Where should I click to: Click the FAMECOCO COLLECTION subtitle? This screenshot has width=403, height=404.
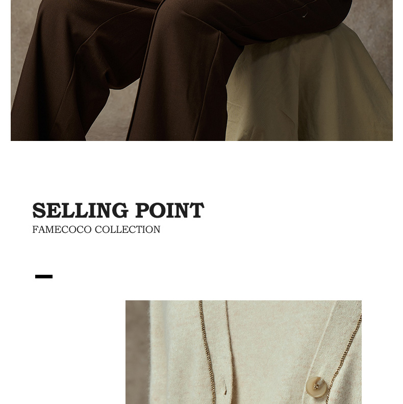[96, 229]
